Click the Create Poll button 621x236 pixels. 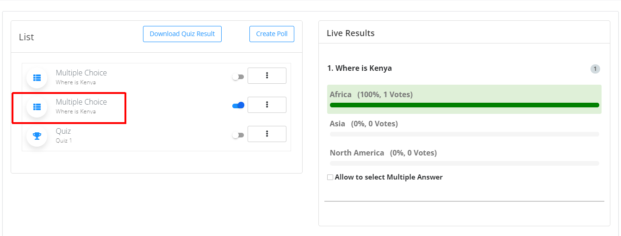tap(272, 34)
